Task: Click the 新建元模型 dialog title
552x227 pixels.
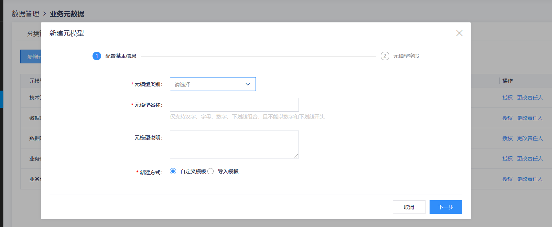Action: pyautogui.click(x=67, y=33)
